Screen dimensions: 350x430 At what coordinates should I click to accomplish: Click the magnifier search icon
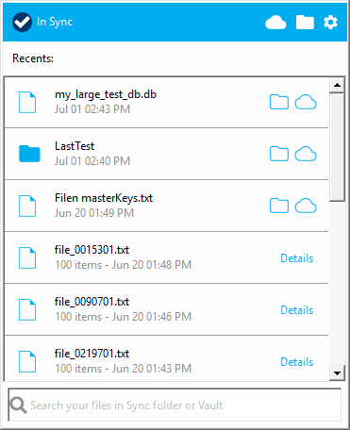[x=18, y=405]
